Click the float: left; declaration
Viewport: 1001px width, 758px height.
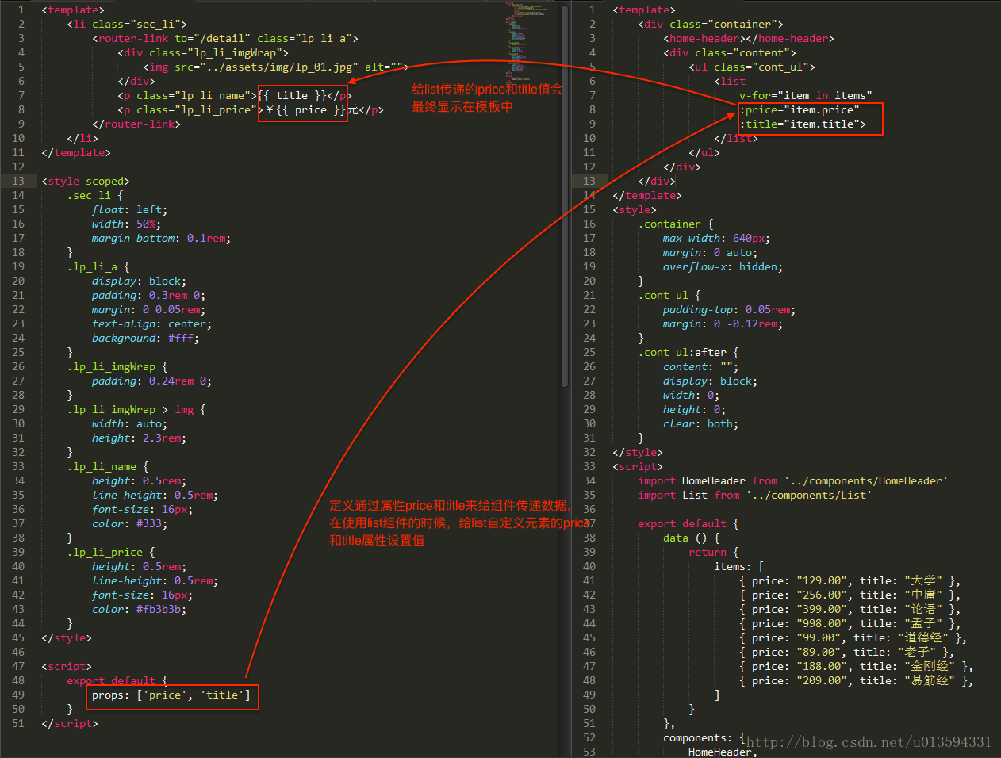click(129, 209)
